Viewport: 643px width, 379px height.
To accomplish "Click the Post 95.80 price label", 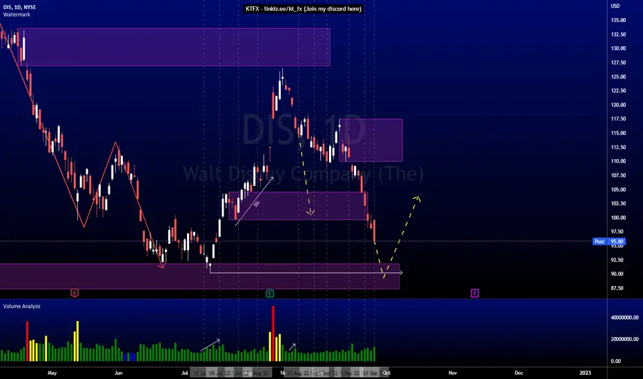I will tap(609, 241).
